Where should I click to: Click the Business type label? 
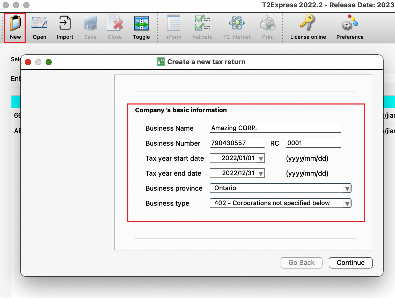coord(167,203)
